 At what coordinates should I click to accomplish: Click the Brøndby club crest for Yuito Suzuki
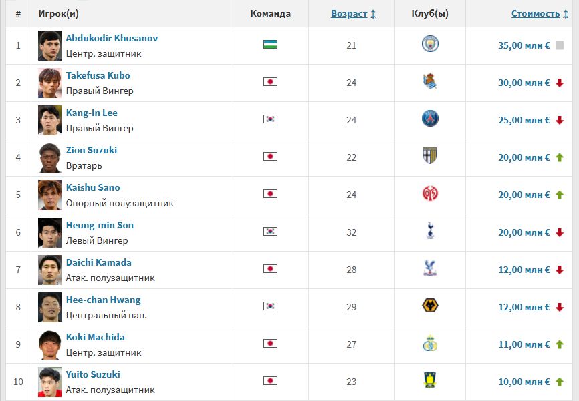(x=430, y=380)
